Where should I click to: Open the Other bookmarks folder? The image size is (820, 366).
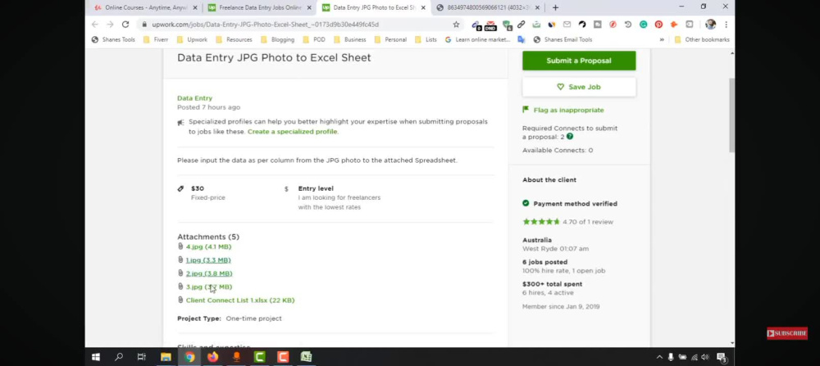tap(702, 39)
